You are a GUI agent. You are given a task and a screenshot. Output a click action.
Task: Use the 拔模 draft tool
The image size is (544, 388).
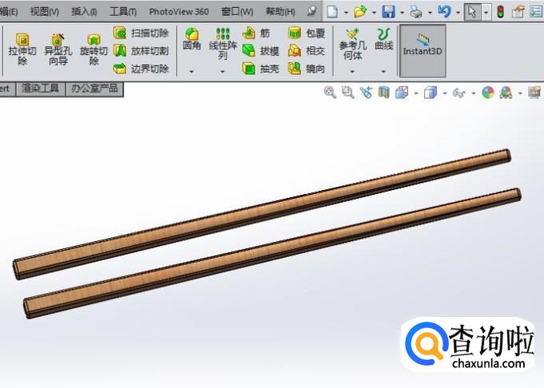(x=260, y=51)
